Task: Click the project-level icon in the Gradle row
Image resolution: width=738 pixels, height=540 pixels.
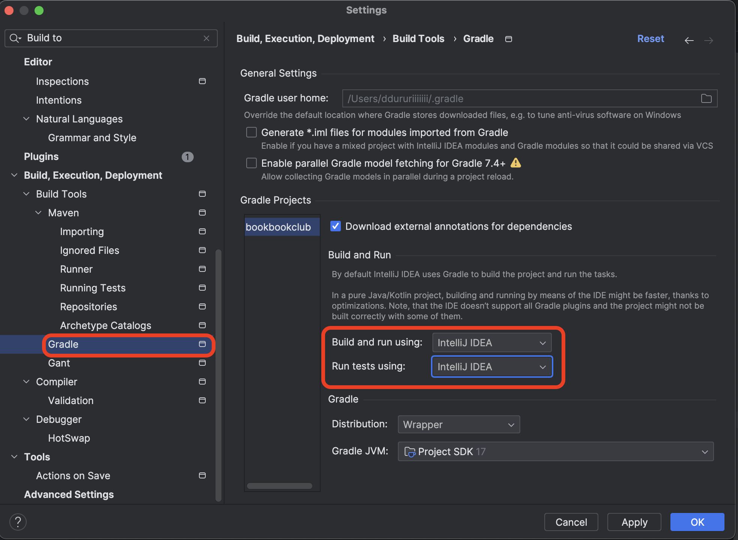Action: click(202, 344)
